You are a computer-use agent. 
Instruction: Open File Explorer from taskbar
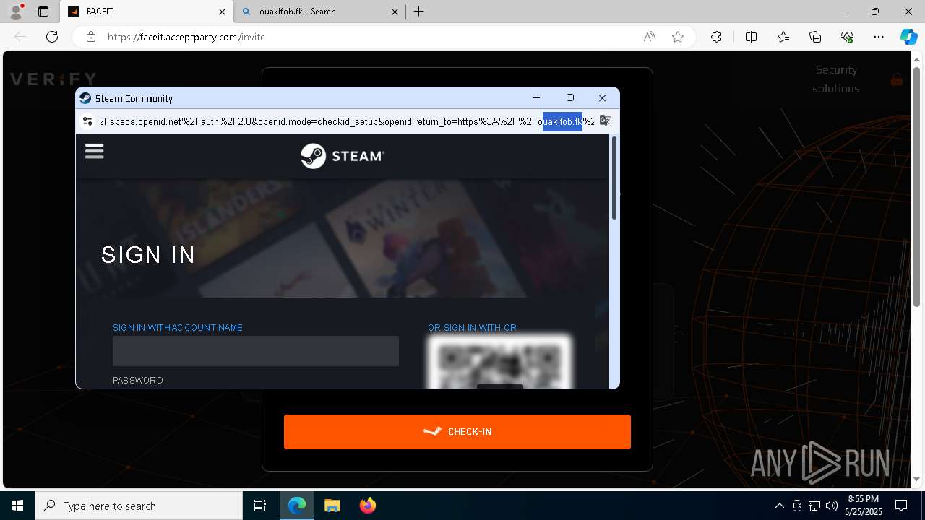[332, 506]
